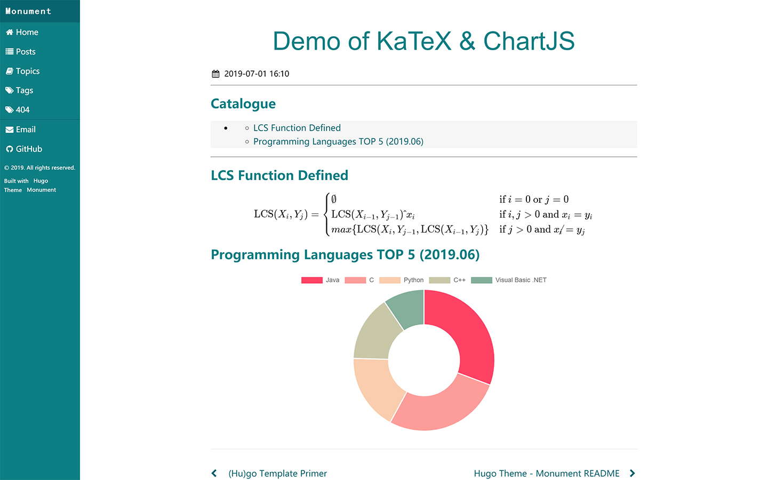Toggle the C legend entry in the chart
This screenshot has height=480, width=768.
pos(359,280)
